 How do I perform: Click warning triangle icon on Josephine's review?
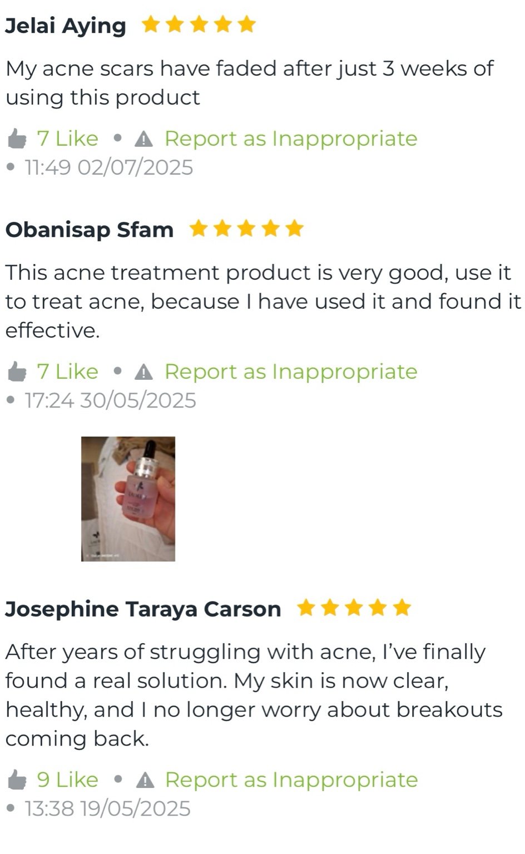pyautogui.click(x=145, y=780)
